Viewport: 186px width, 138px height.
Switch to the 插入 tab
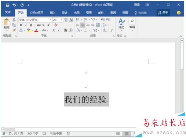[x=52, y=12]
